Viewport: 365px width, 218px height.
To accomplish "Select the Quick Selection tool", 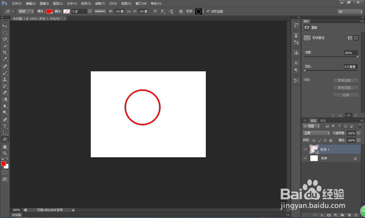I will click(x=5, y=46).
